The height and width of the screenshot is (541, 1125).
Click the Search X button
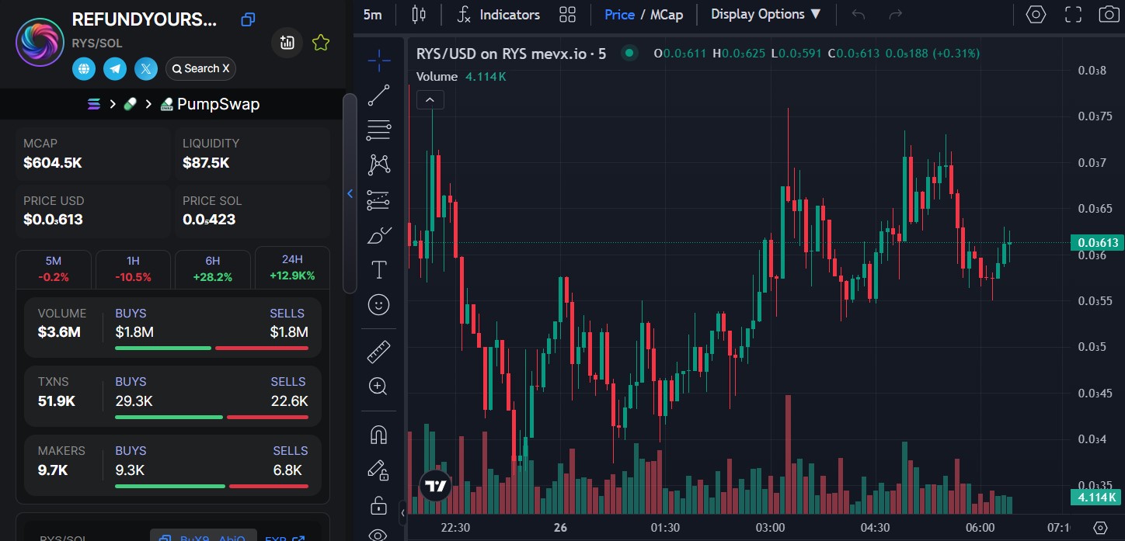(x=200, y=69)
